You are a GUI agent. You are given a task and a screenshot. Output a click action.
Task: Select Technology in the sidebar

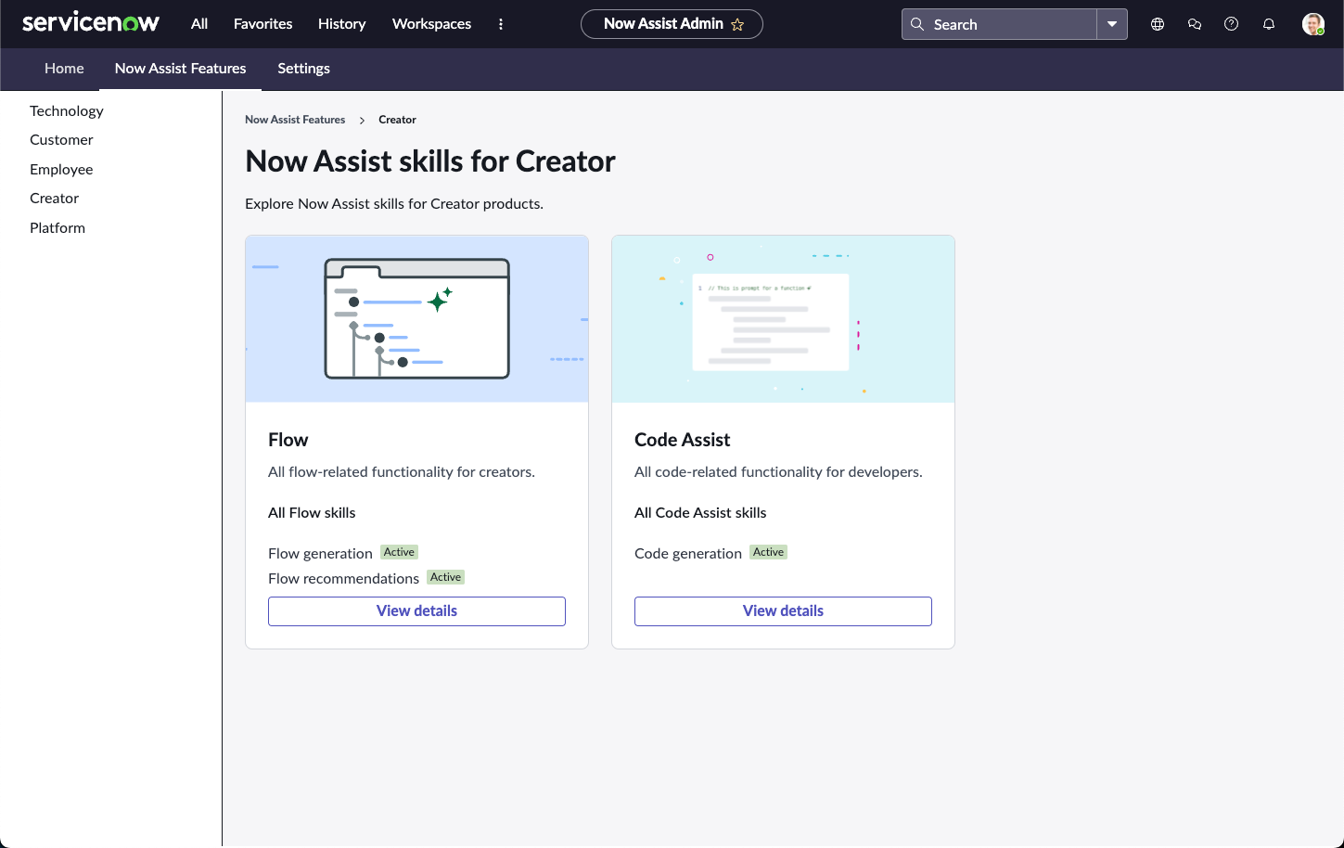tap(67, 111)
